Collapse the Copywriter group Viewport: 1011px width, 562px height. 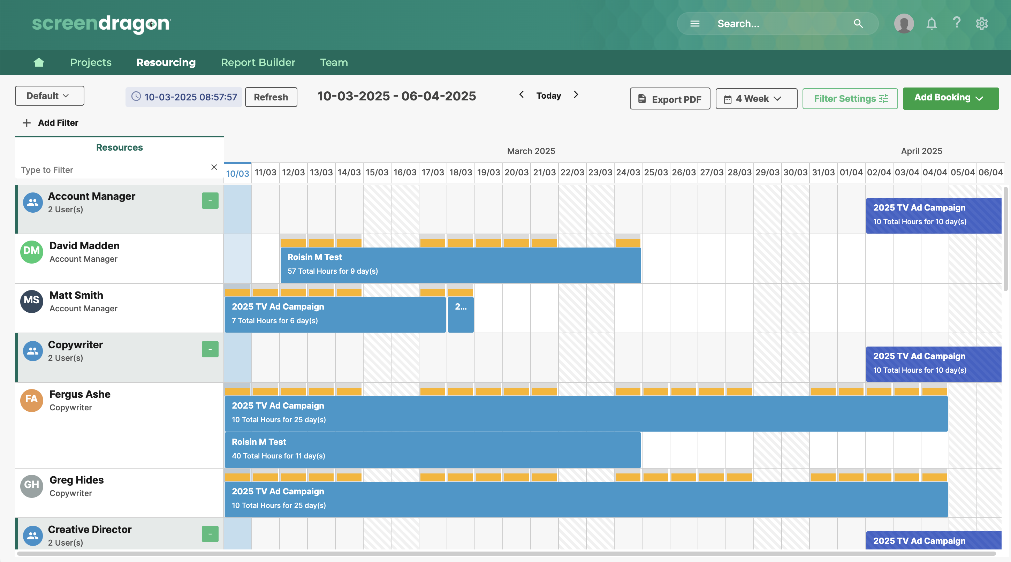tap(210, 349)
